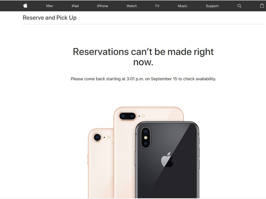
Task: Open the Support page link
Action: click(x=212, y=6)
